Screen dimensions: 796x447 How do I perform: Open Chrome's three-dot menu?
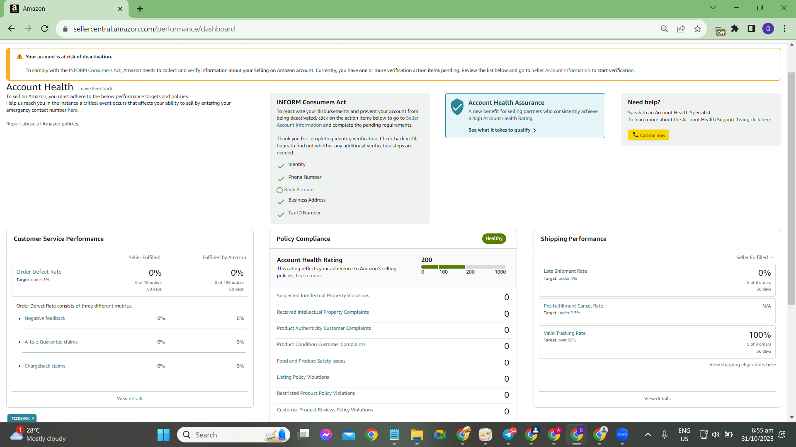coord(784,29)
